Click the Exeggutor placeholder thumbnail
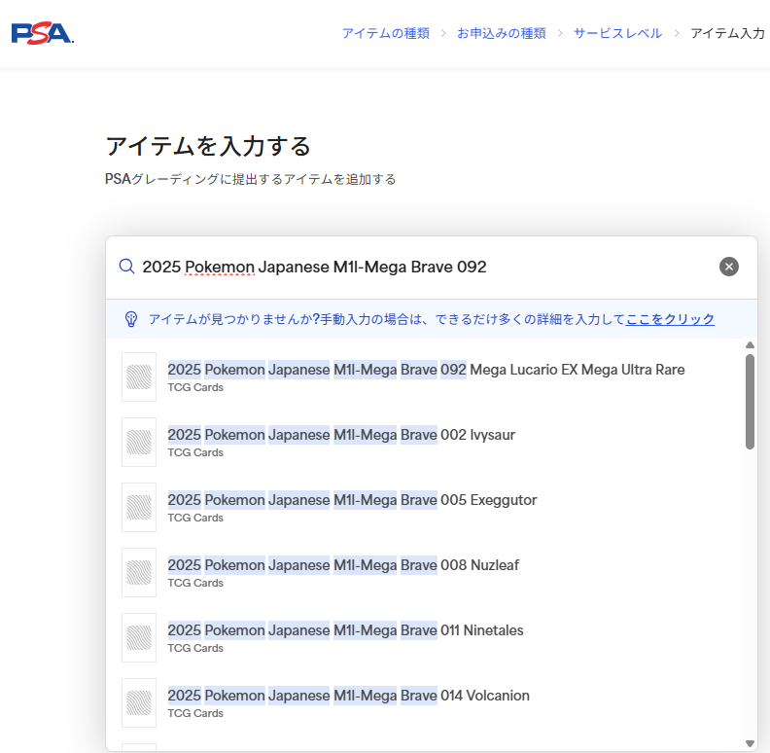 point(139,507)
